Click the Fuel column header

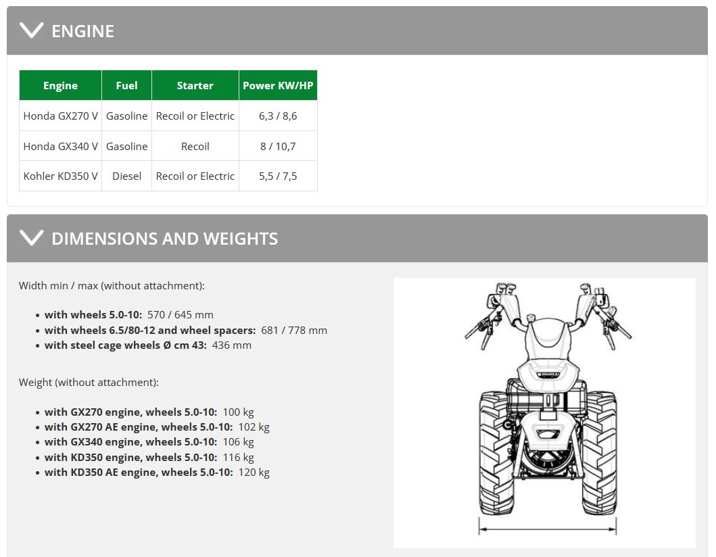[x=126, y=86]
